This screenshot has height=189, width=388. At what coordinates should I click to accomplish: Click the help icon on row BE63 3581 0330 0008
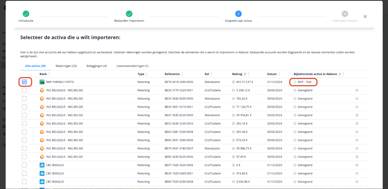(x=357, y=132)
